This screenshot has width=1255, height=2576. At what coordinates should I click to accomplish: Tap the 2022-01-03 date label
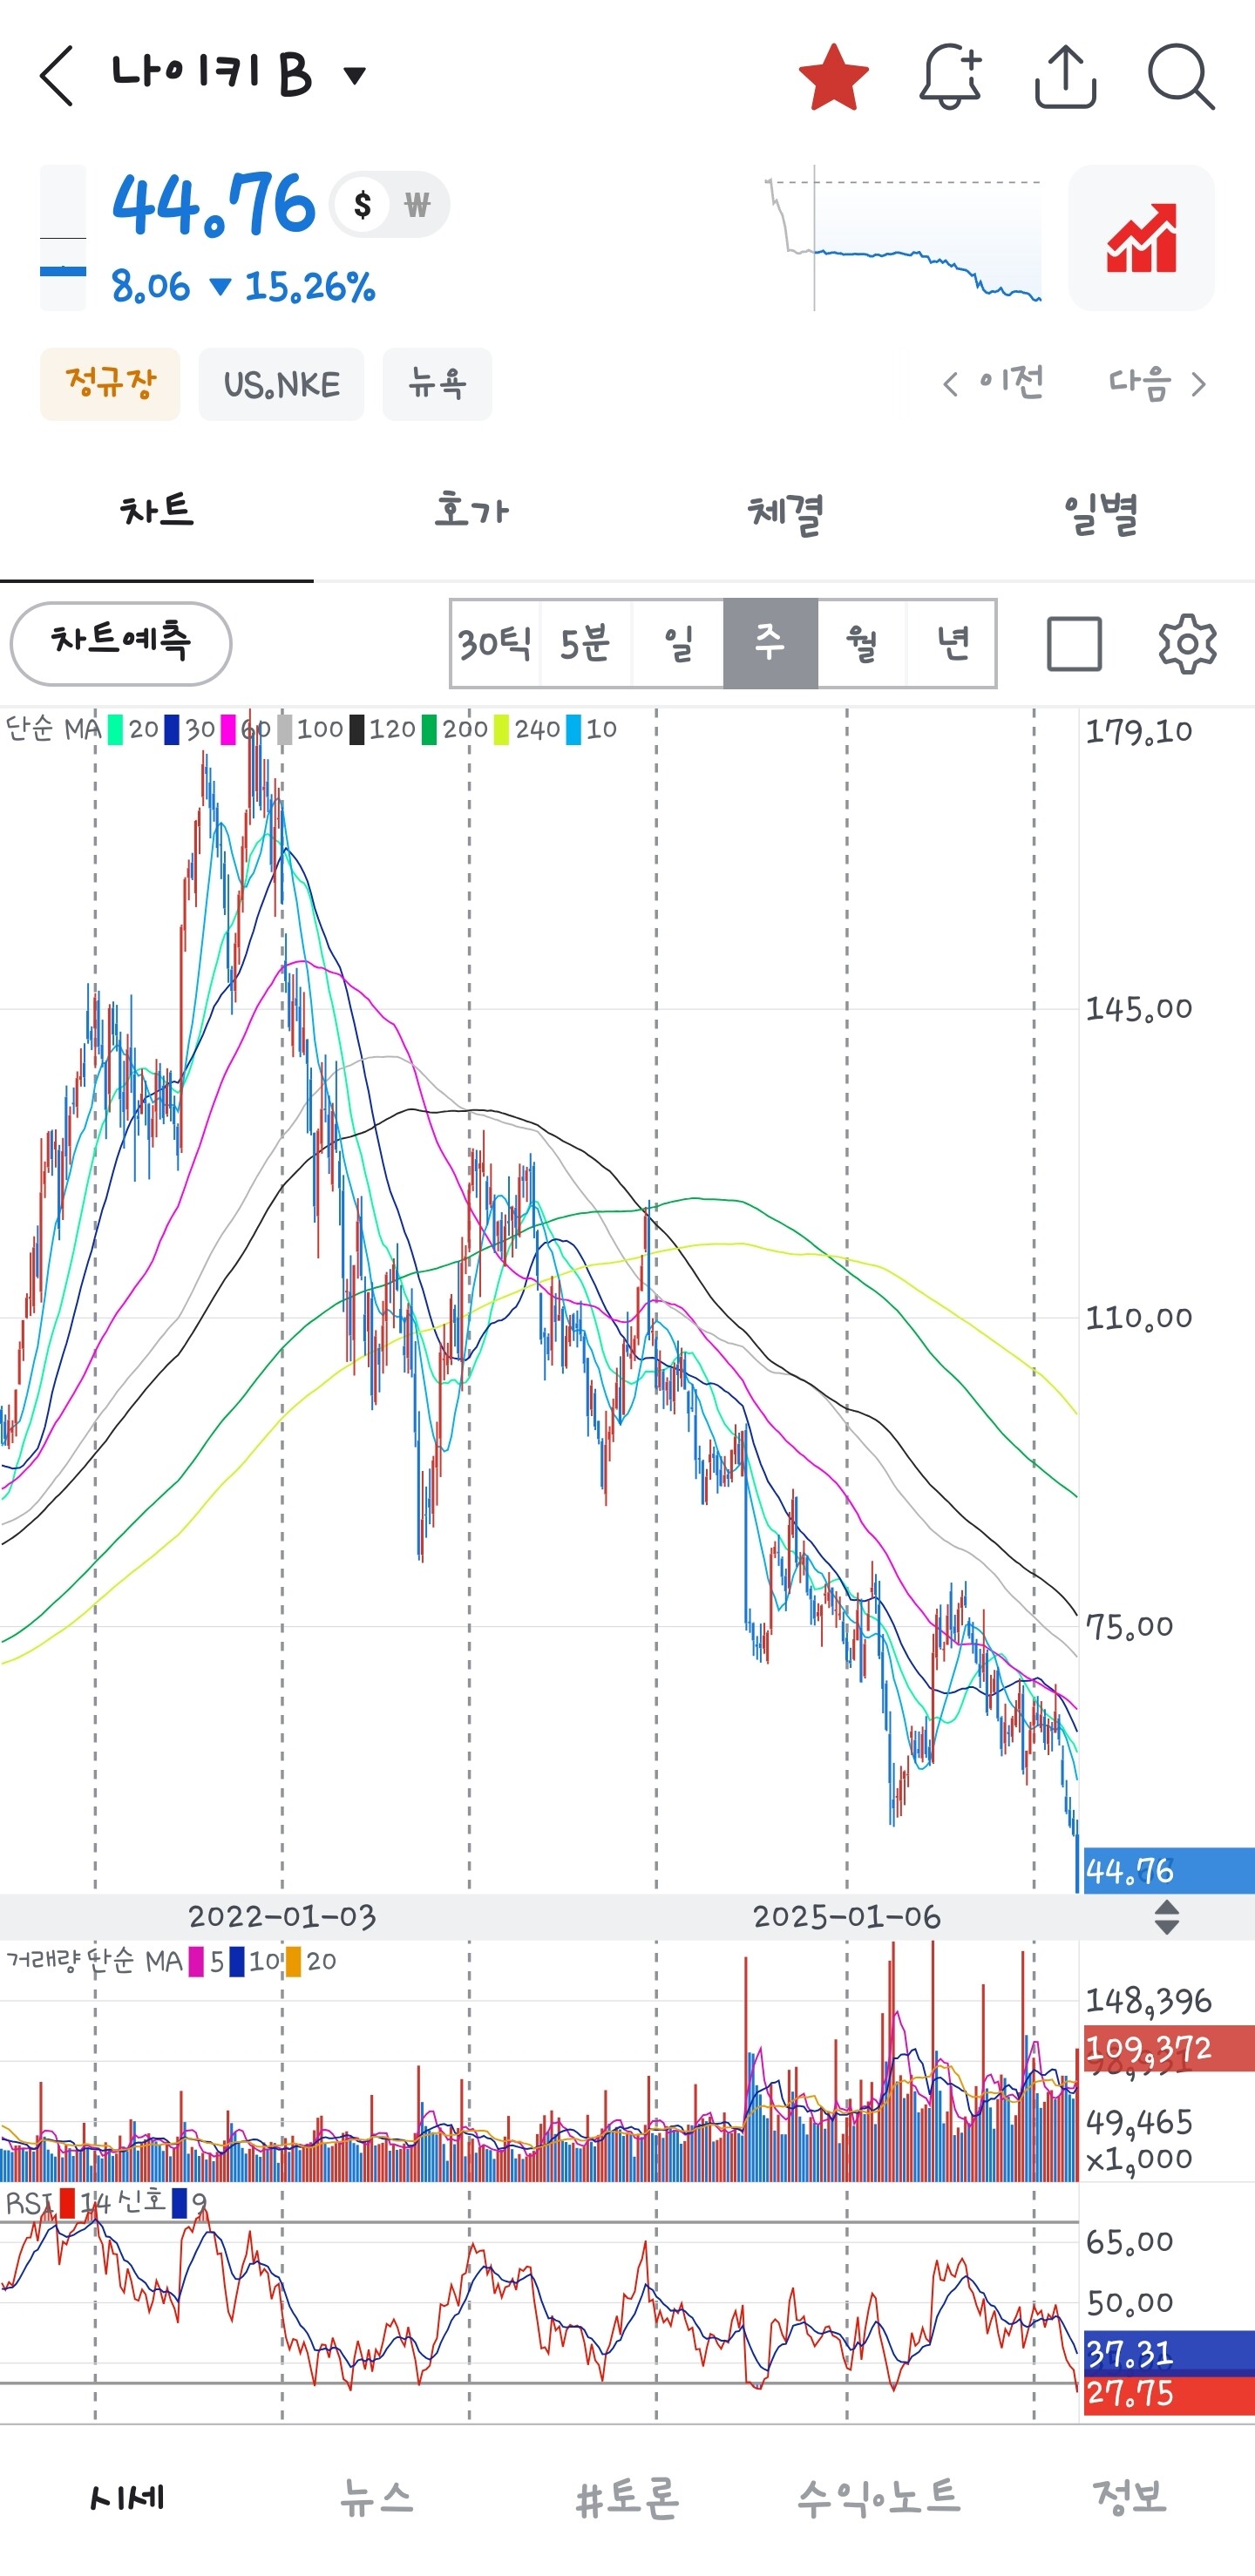pos(282,1916)
